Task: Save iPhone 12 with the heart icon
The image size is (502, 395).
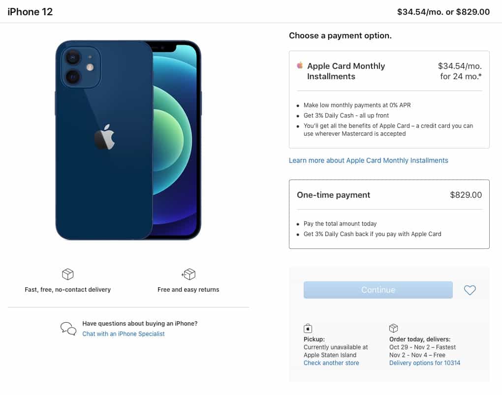Action: 470,290
